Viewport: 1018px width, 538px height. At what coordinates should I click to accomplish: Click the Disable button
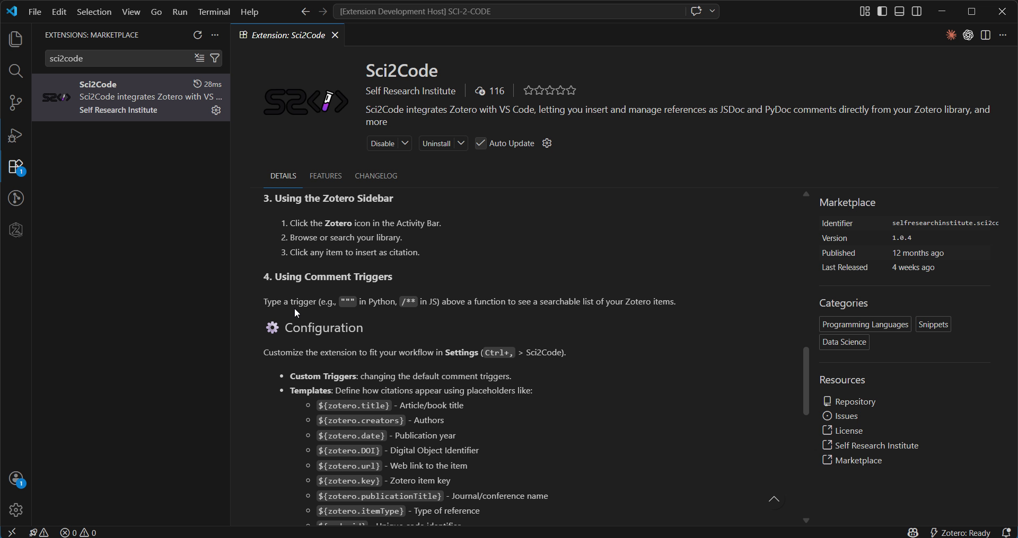pyautogui.click(x=383, y=144)
